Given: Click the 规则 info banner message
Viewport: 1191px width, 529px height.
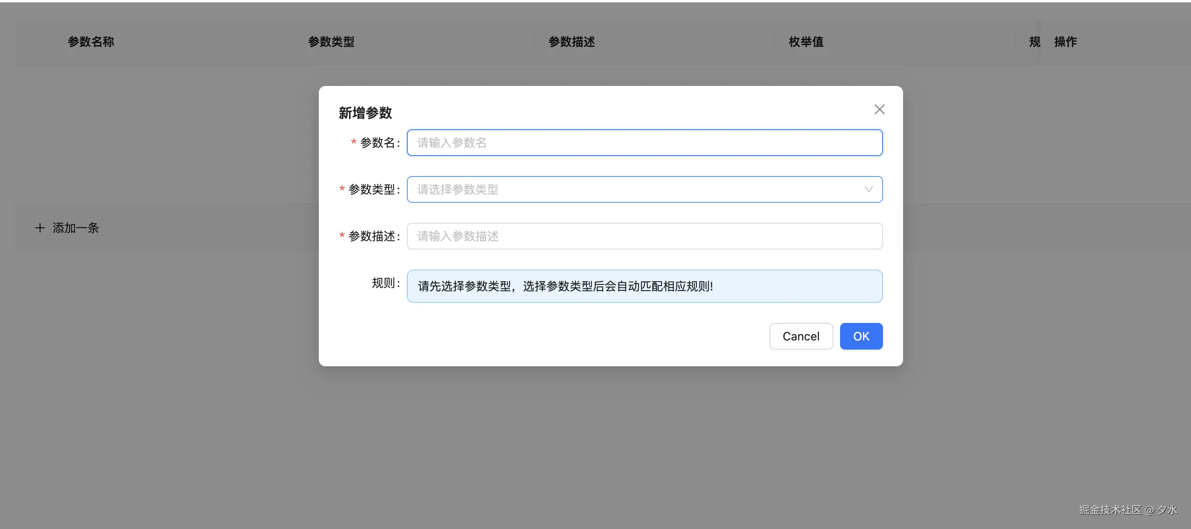Looking at the screenshot, I should 644,286.
